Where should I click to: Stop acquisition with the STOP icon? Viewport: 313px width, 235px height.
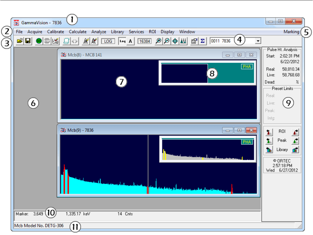(47, 41)
